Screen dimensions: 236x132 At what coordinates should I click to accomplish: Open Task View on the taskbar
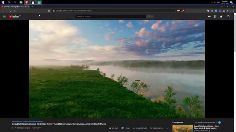tap(15, 3)
